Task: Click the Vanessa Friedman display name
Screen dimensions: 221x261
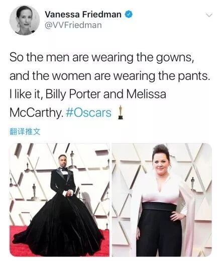Action: coord(83,15)
